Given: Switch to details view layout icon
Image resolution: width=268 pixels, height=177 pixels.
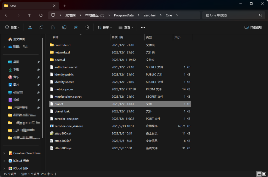Looking at the screenshot, I should pyautogui.click(x=259, y=174).
